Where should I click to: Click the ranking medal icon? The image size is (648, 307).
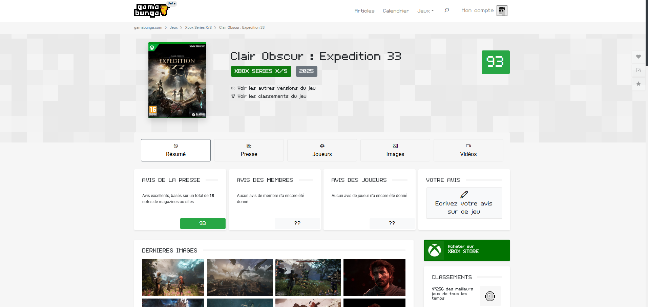coord(490,296)
